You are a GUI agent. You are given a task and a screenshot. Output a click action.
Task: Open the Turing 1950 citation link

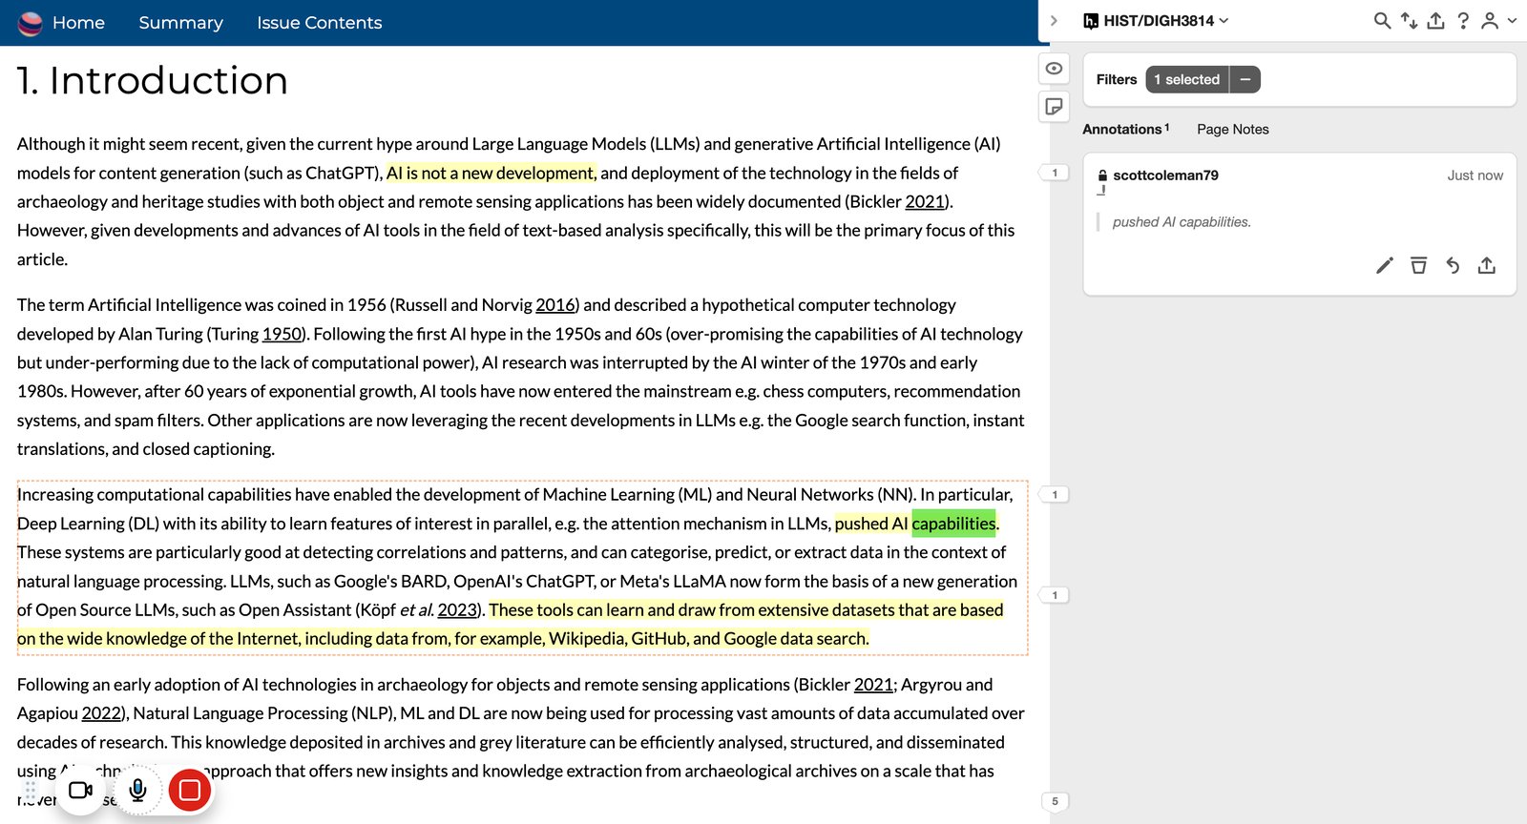pos(282,334)
